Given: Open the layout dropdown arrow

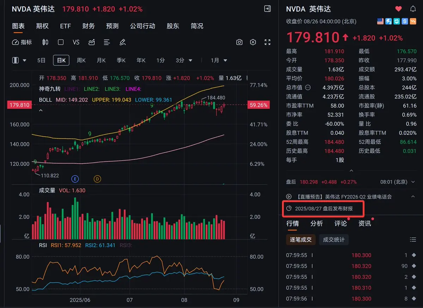Looking at the screenshot, I should (x=24, y=61).
